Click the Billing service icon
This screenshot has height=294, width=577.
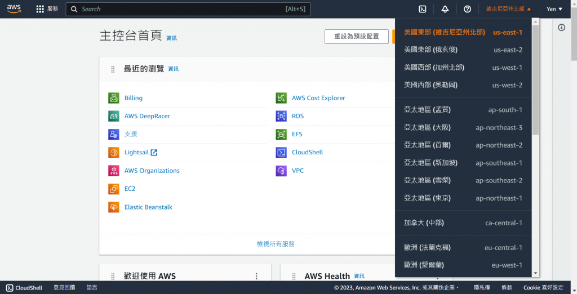coord(114,98)
